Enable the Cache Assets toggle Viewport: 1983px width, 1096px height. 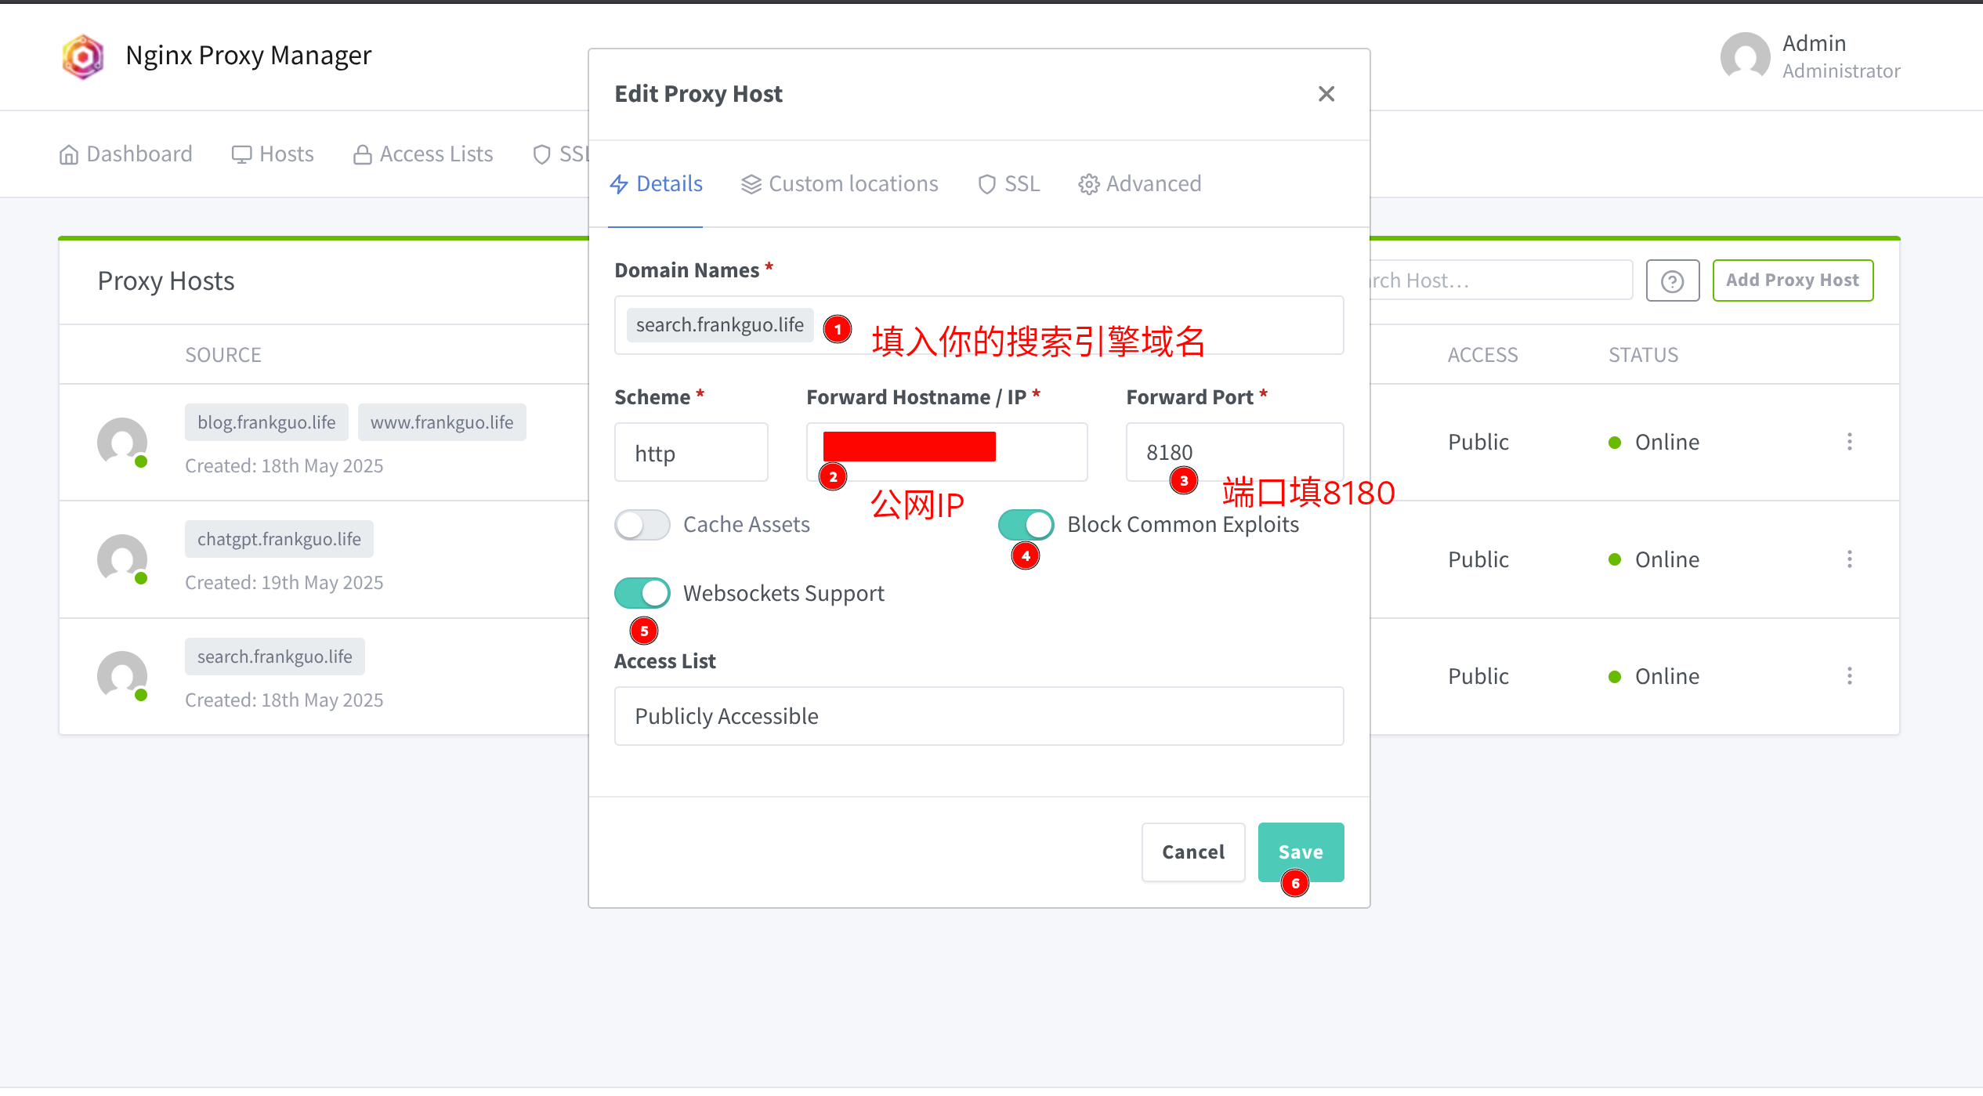click(x=642, y=525)
